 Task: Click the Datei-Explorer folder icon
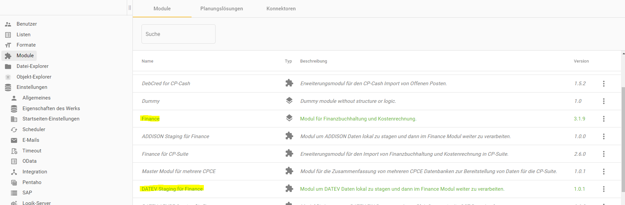tap(8, 67)
